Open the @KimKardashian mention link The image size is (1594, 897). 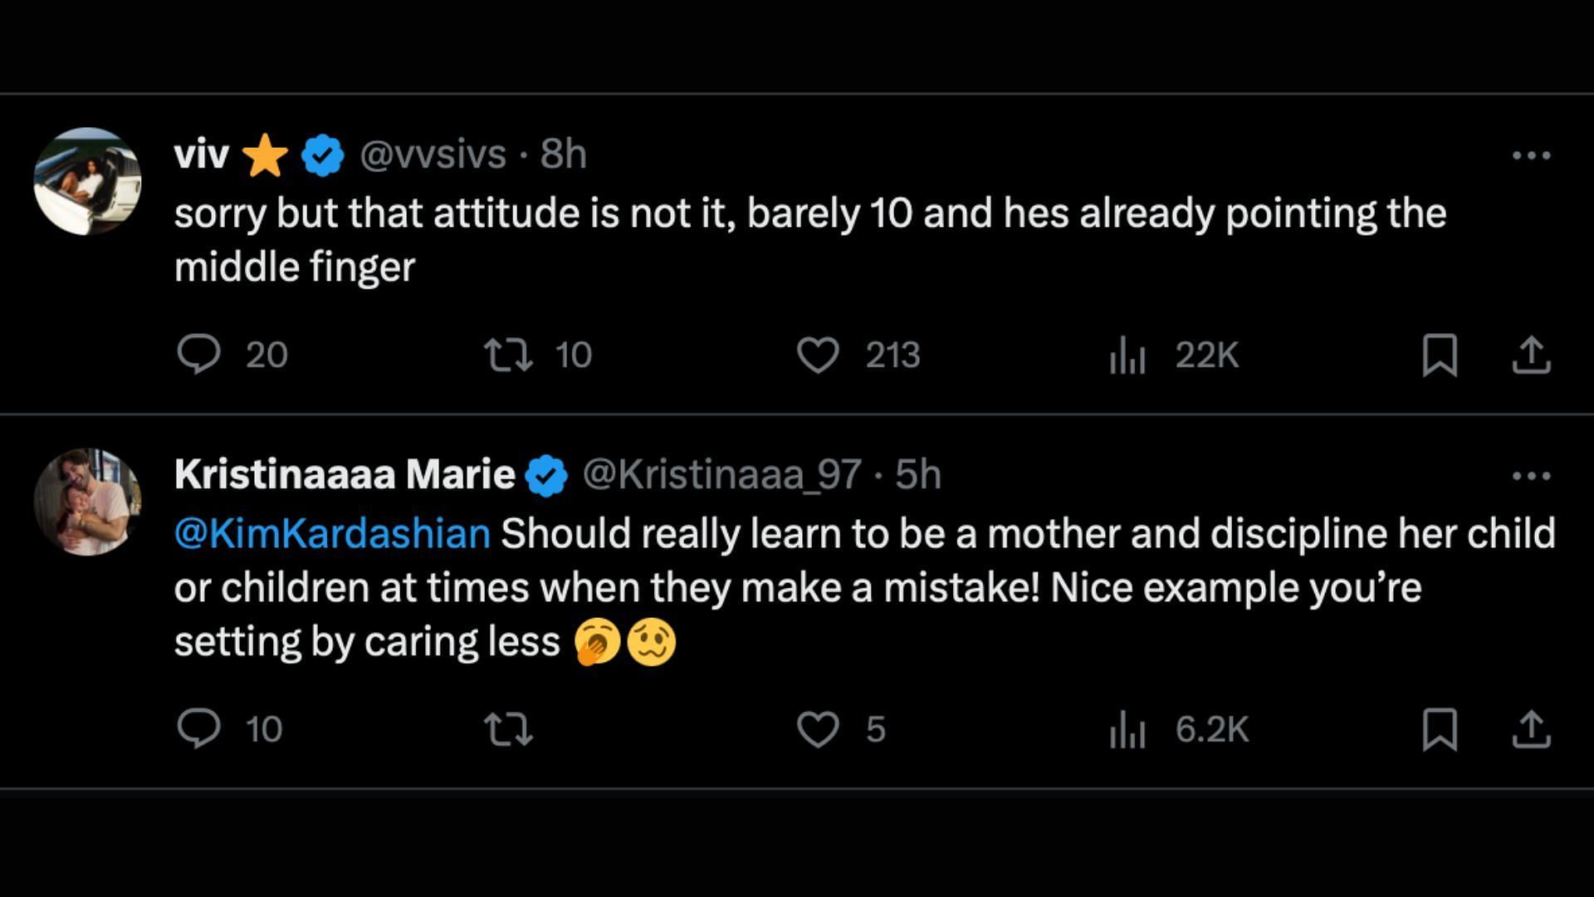click(332, 533)
